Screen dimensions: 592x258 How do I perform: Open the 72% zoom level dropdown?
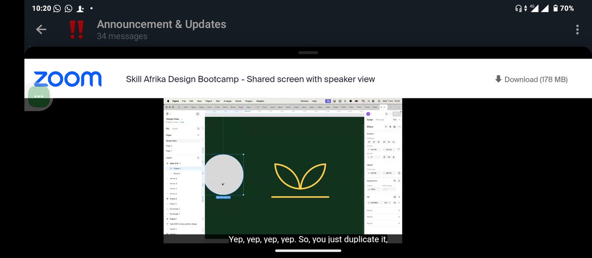(396, 120)
